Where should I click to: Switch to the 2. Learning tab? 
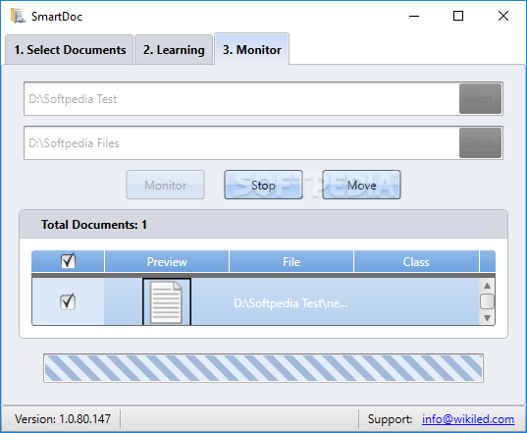coord(174,50)
